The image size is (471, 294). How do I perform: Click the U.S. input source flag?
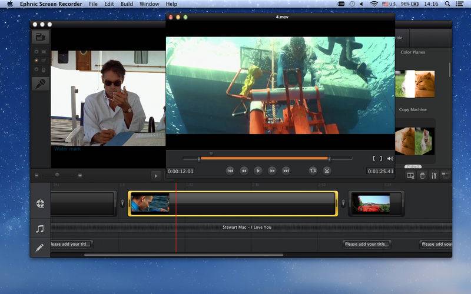point(389,4)
